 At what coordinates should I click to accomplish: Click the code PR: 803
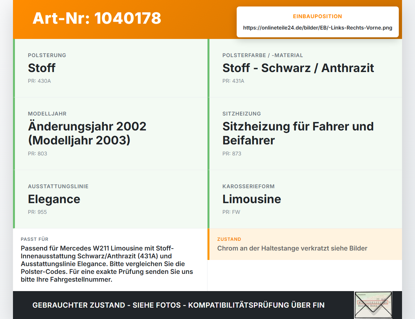[x=37, y=153]
